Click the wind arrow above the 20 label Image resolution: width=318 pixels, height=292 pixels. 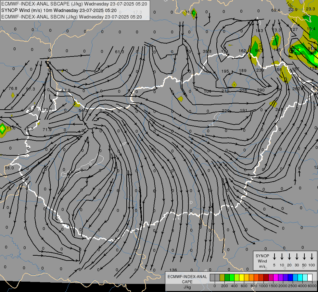(289, 257)
